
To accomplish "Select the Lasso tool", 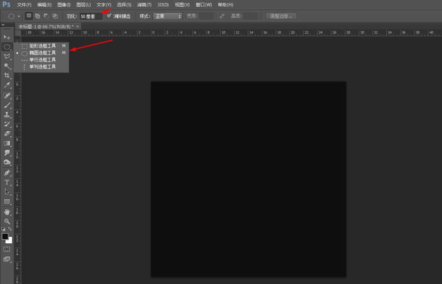I will click(7, 57).
